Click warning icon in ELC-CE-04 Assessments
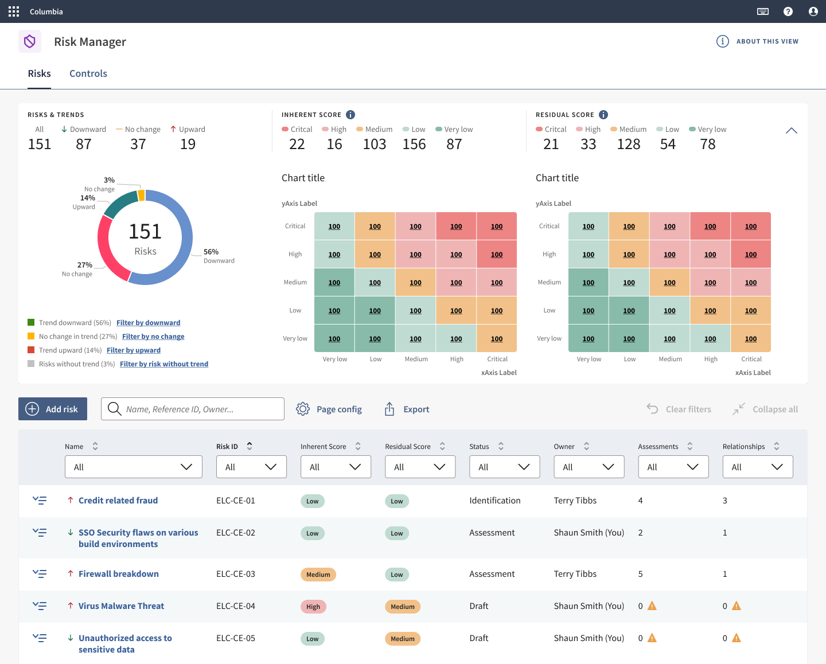The height and width of the screenshot is (664, 826). 652,606
